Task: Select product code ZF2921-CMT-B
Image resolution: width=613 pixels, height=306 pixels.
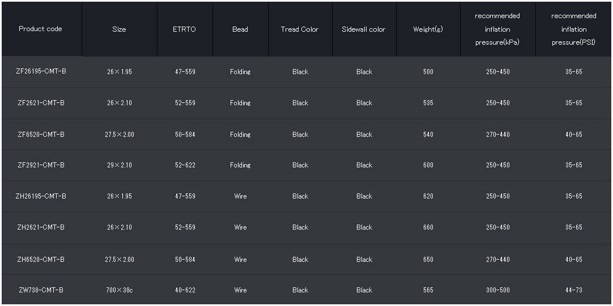Action: (x=41, y=165)
